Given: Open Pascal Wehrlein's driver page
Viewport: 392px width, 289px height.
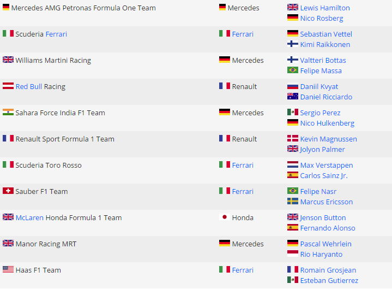Looking at the screenshot, I should pyautogui.click(x=325, y=244).
